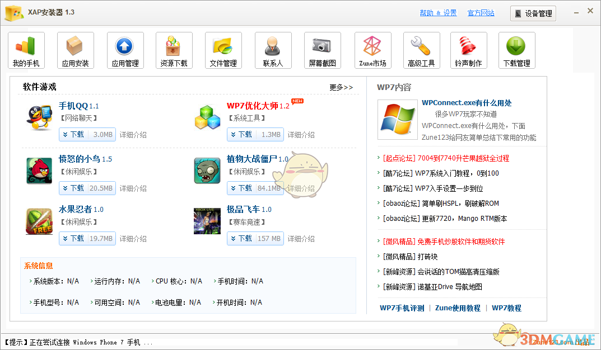The height and width of the screenshot is (350, 601).
Task: Open 设备管理 device management
Action: 533,13
